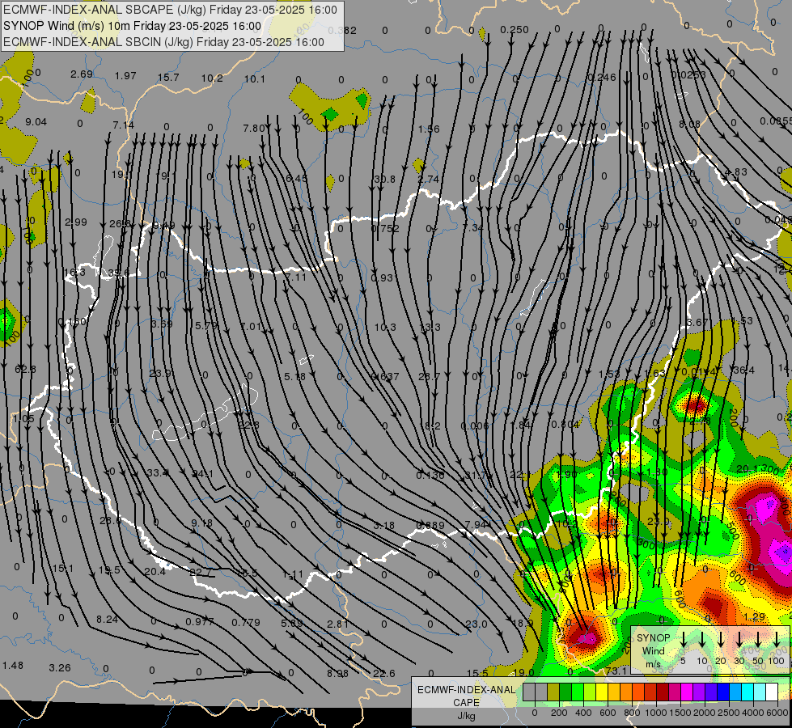Click the map value '36.4'
The image size is (792, 728).
point(743,370)
